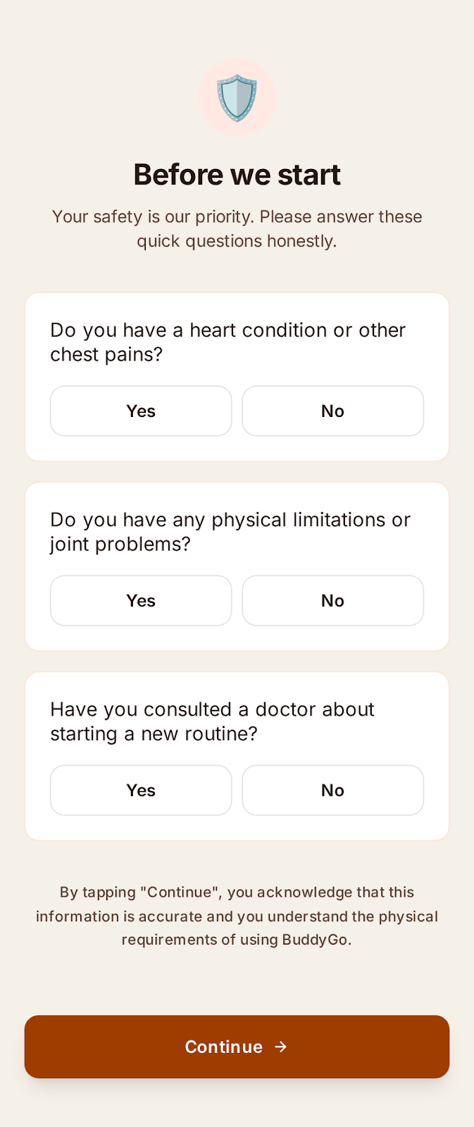Tap the Continue button

(x=237, y=1047)
